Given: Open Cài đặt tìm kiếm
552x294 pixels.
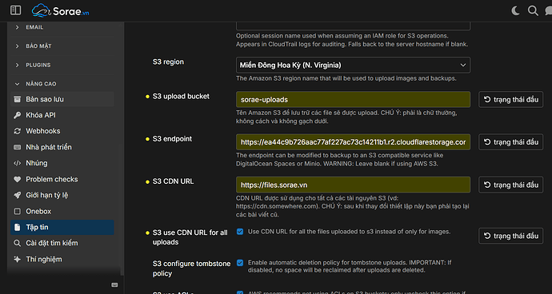Looking at the screenshot, I should click(x=62, y=243).
